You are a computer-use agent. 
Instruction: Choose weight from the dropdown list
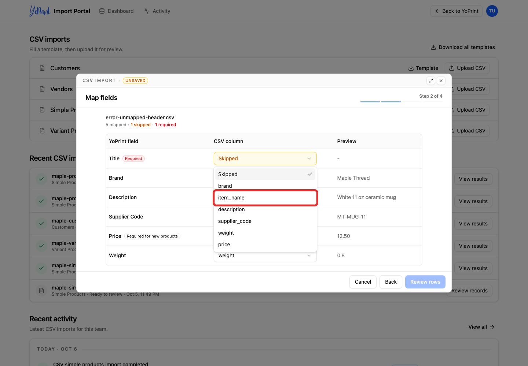click(x=265, y=233)
